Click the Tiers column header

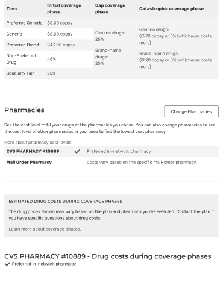pos(12,8)
